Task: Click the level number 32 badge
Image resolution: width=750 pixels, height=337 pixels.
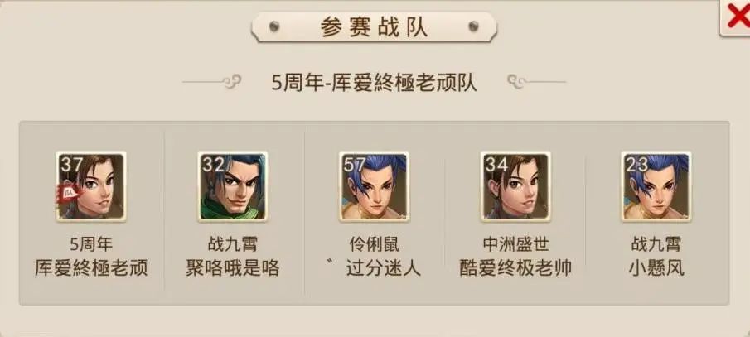Action: pos(213,165)
